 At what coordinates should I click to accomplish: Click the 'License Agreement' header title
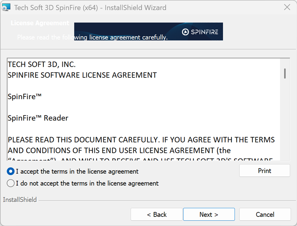[40, 23]
